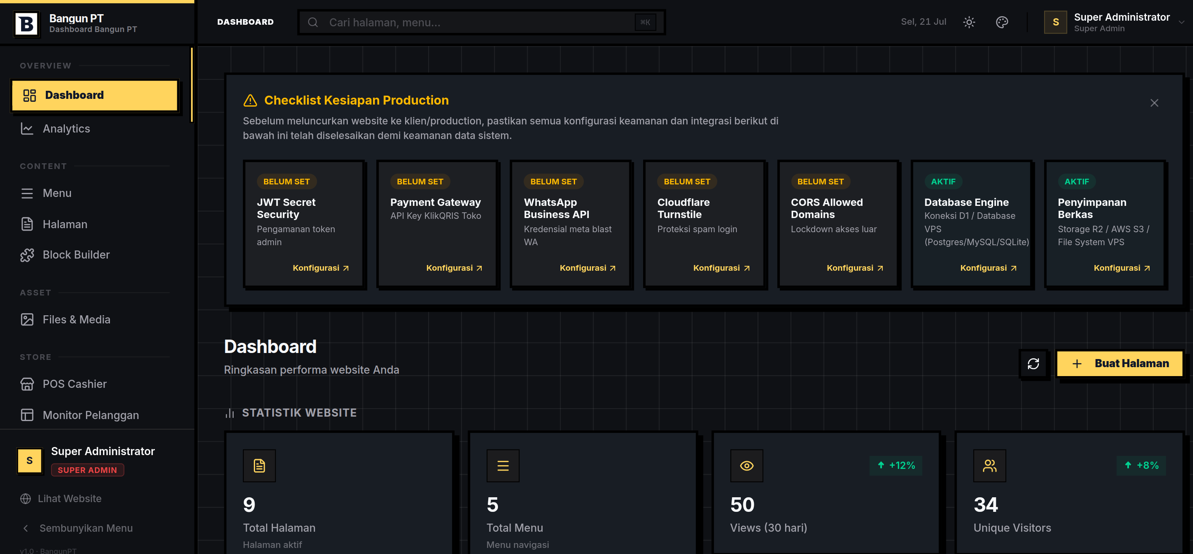Click the search magnifier icon
Image resolution: width=1193 pixels, height=554 pixels.
pos(313,22)
